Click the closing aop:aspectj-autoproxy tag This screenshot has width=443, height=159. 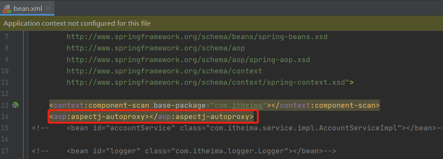click(201, 117)
